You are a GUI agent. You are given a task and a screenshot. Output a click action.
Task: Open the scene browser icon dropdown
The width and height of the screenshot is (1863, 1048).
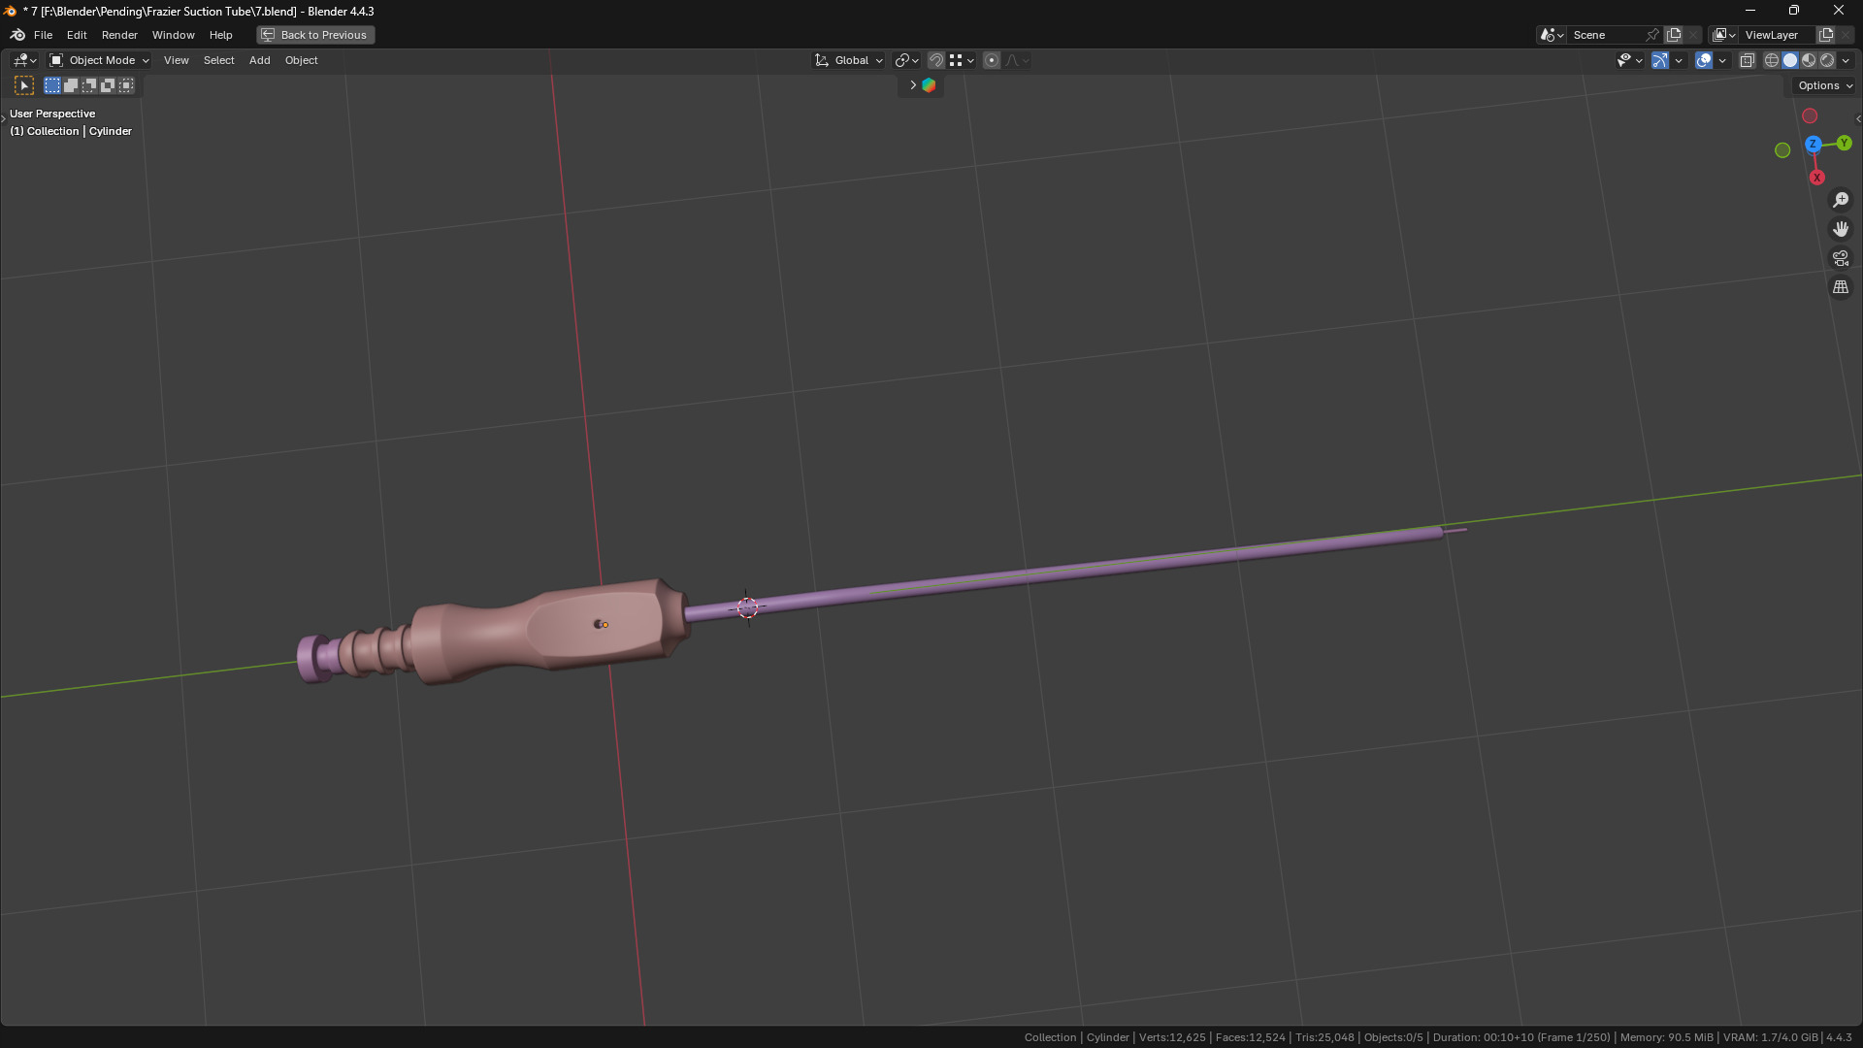point(1552,35)
